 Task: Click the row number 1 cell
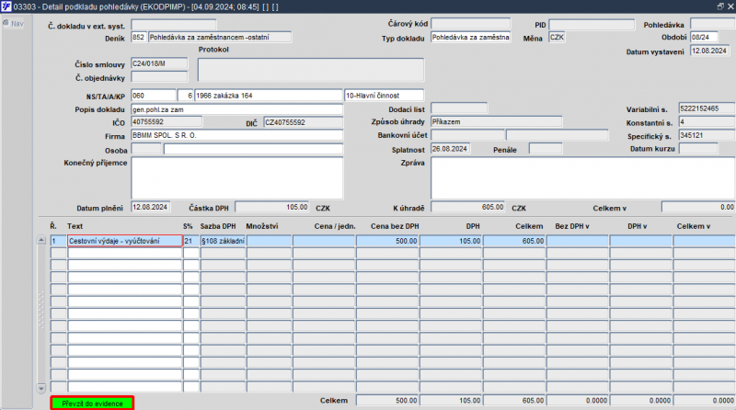[x=58, y=241]
